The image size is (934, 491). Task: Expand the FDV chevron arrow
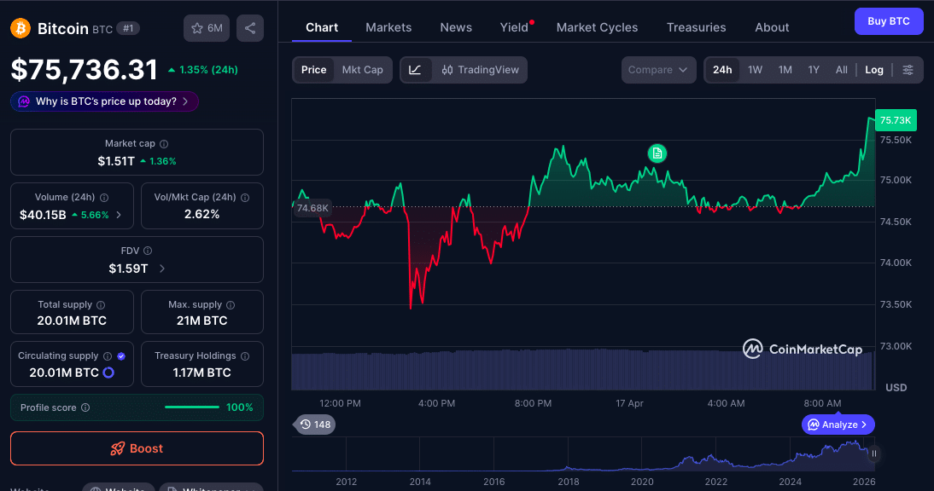162,269
